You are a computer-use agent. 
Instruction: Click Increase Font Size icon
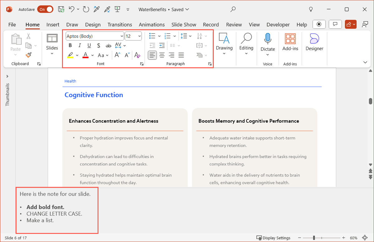coord(117,55)
